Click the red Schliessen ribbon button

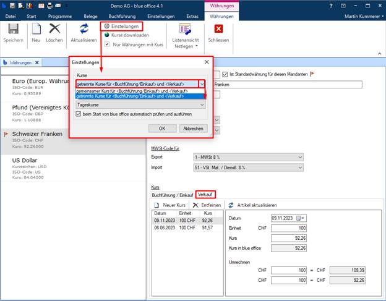point(218,33)
